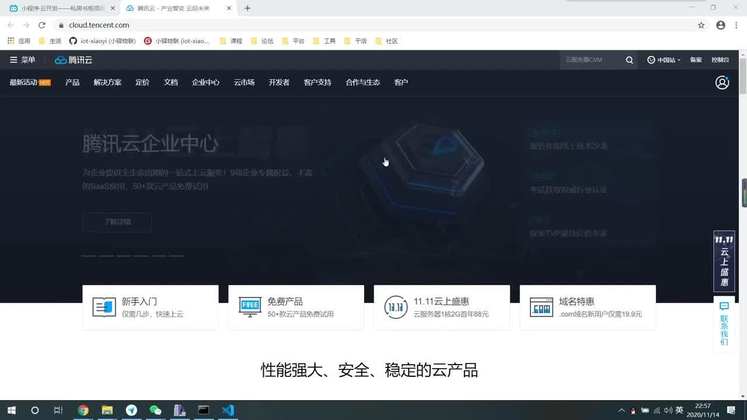Go back in browser history

pos(11,25)
